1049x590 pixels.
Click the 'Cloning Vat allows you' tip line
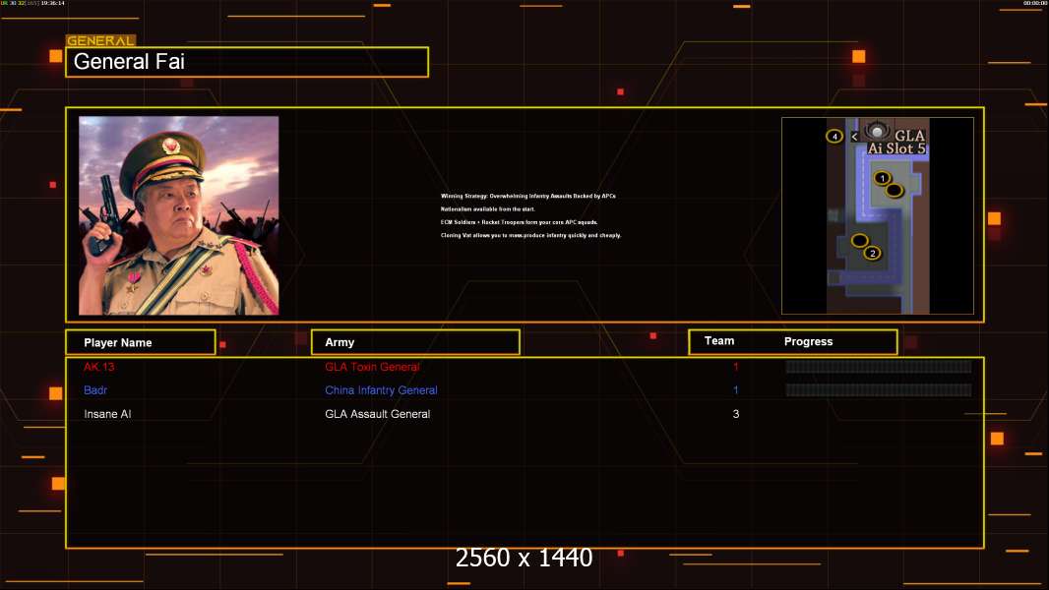click(530, 235)
